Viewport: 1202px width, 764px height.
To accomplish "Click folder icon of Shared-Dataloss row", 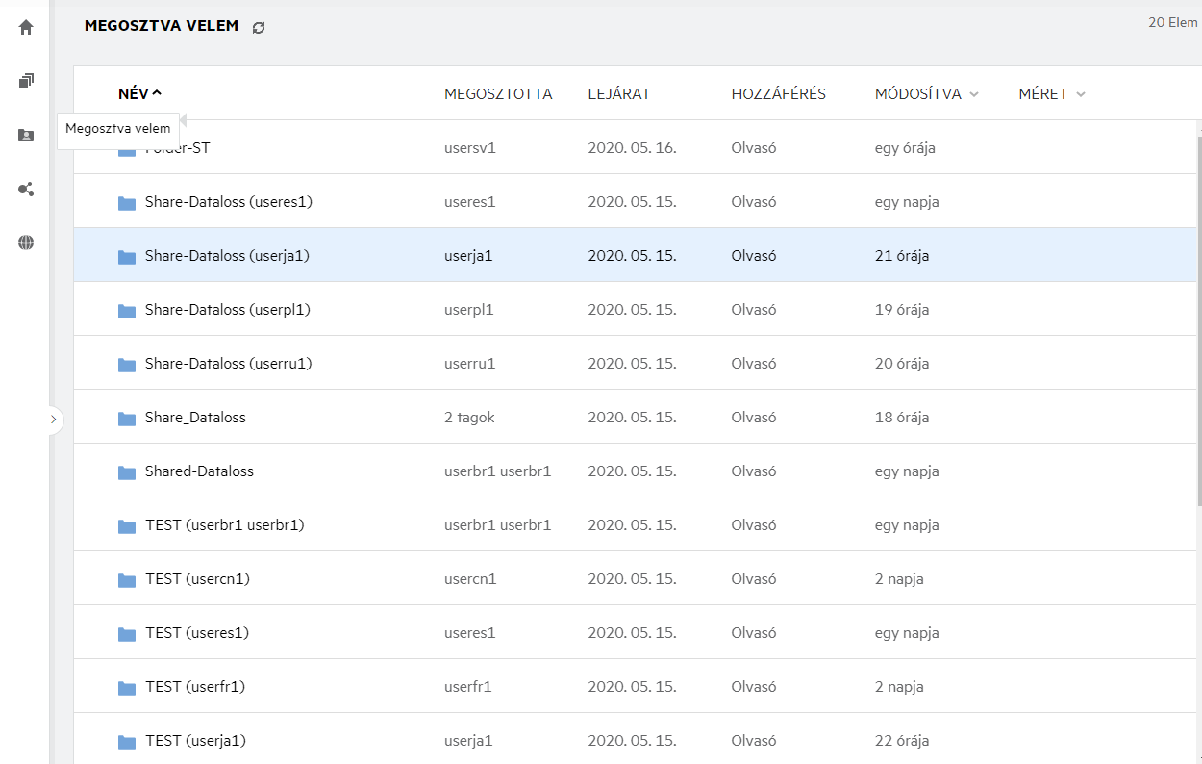I will pyautogui.click(x=127, y=472).
